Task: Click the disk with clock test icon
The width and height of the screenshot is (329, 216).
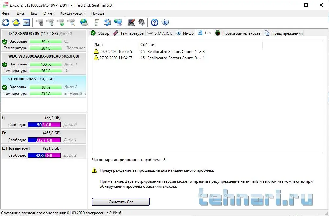Action: point(50,22)
